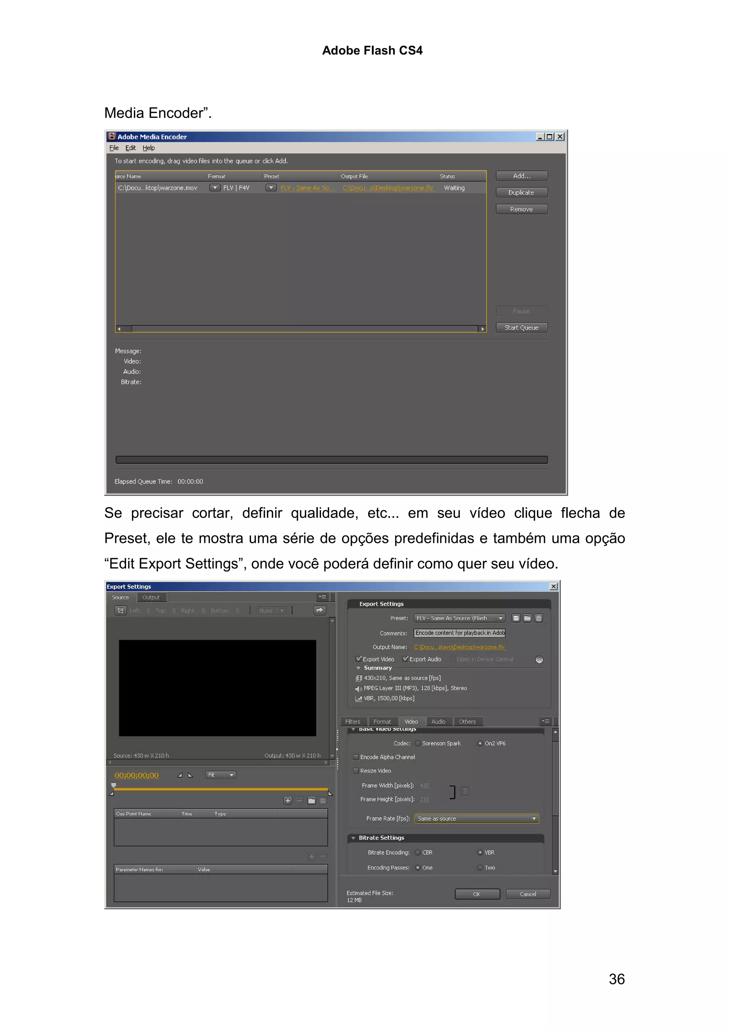Collapse the Summary section
The width and height of the screenshot is (729, 1031).
pyautogui.click(x=358, y=668)
